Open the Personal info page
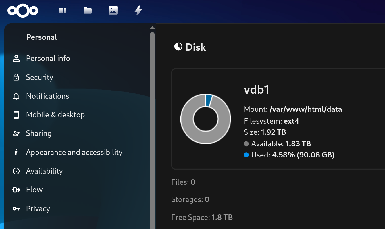Viewport: 385px width, 229px height. [x=48, y=58]
